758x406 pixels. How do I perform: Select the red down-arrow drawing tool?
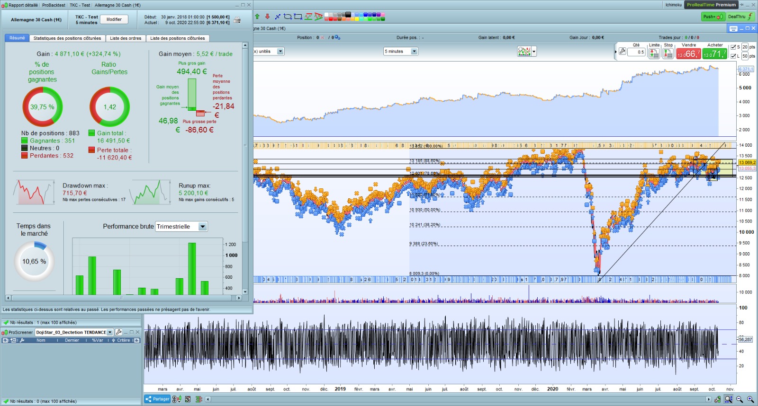pos(267,17)
